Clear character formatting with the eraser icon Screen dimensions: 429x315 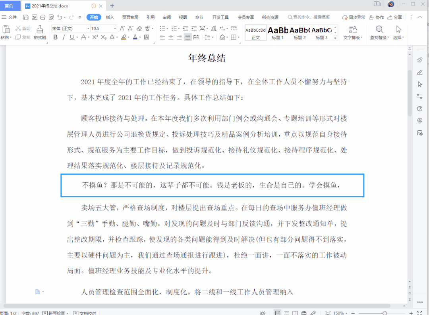139,29
